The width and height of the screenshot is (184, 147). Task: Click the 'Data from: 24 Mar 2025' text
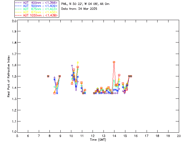(79, 9)
